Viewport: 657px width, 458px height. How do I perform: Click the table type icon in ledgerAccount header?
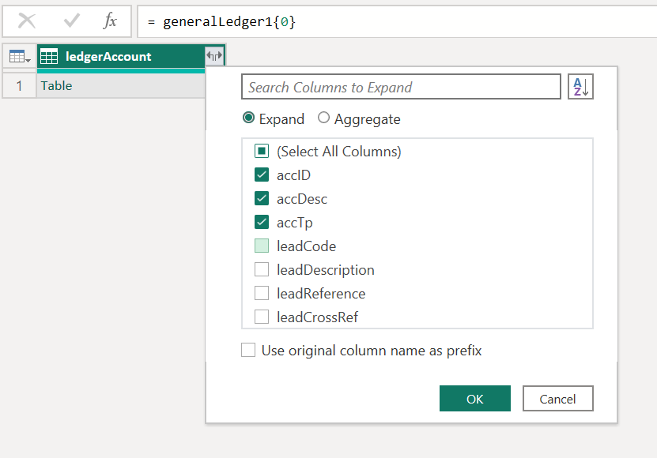(49, 57)
